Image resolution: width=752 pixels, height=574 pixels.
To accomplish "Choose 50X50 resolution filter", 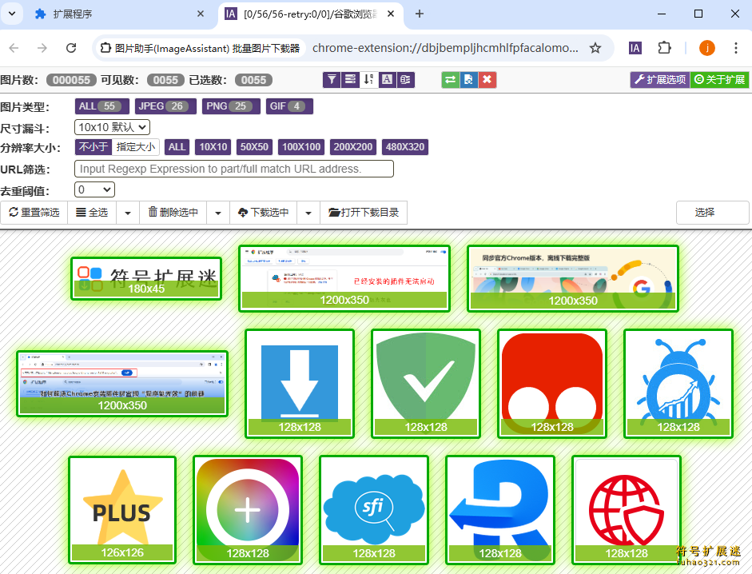I will click(254, 147).
